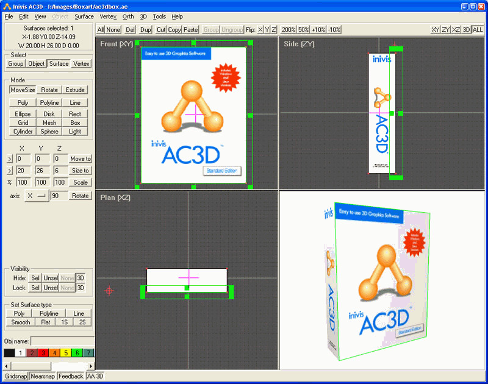Open the Orth menu
The height and width of the screenshot is (384, 488).
128,17
